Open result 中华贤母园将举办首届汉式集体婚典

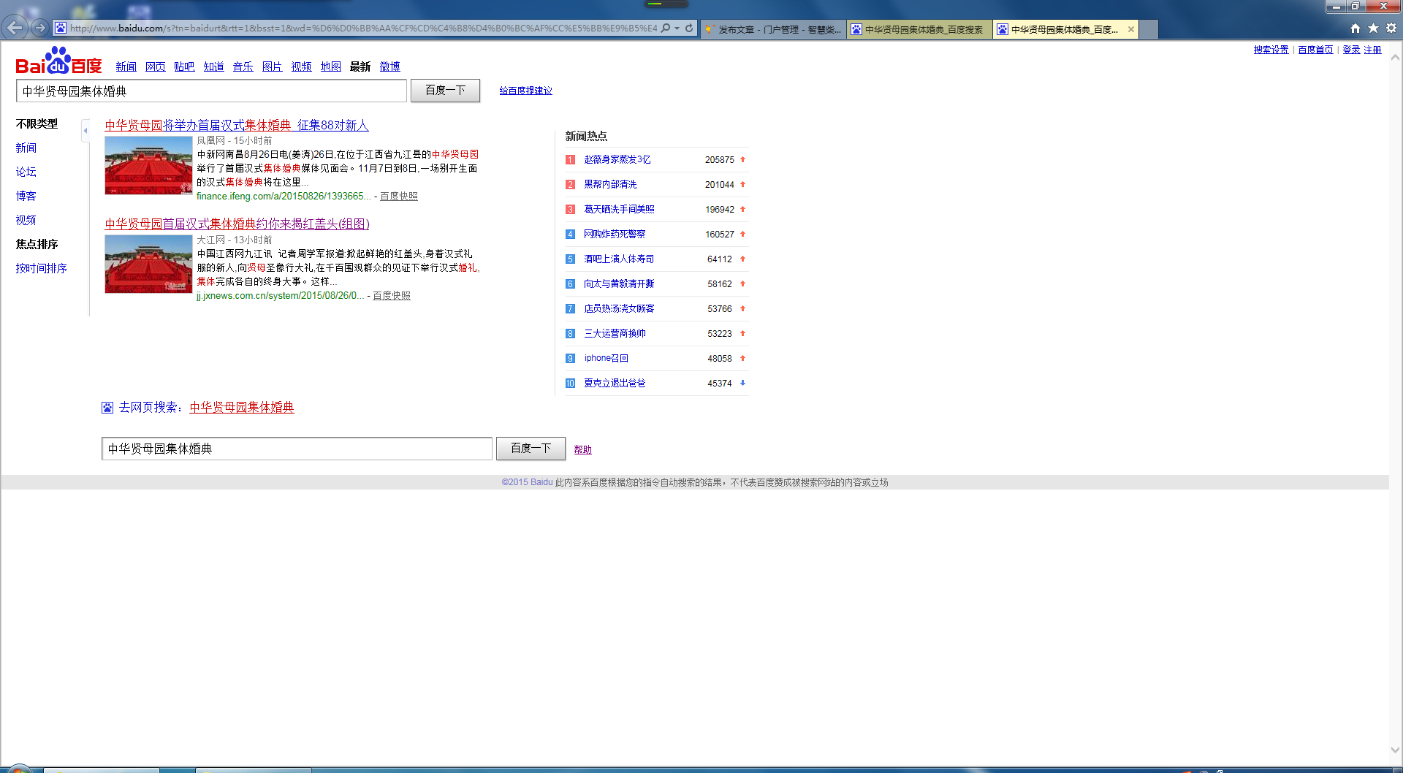pyautogui.click(x=237, y=126)
